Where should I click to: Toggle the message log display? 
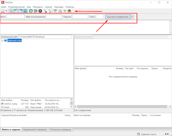[11, 11]
